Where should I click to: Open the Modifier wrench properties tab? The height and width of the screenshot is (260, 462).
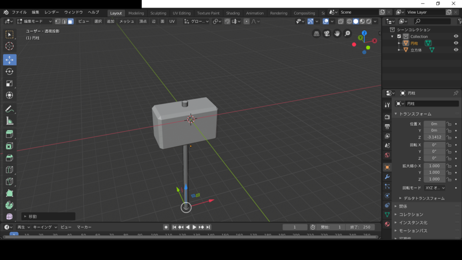[x=387, y=176]
